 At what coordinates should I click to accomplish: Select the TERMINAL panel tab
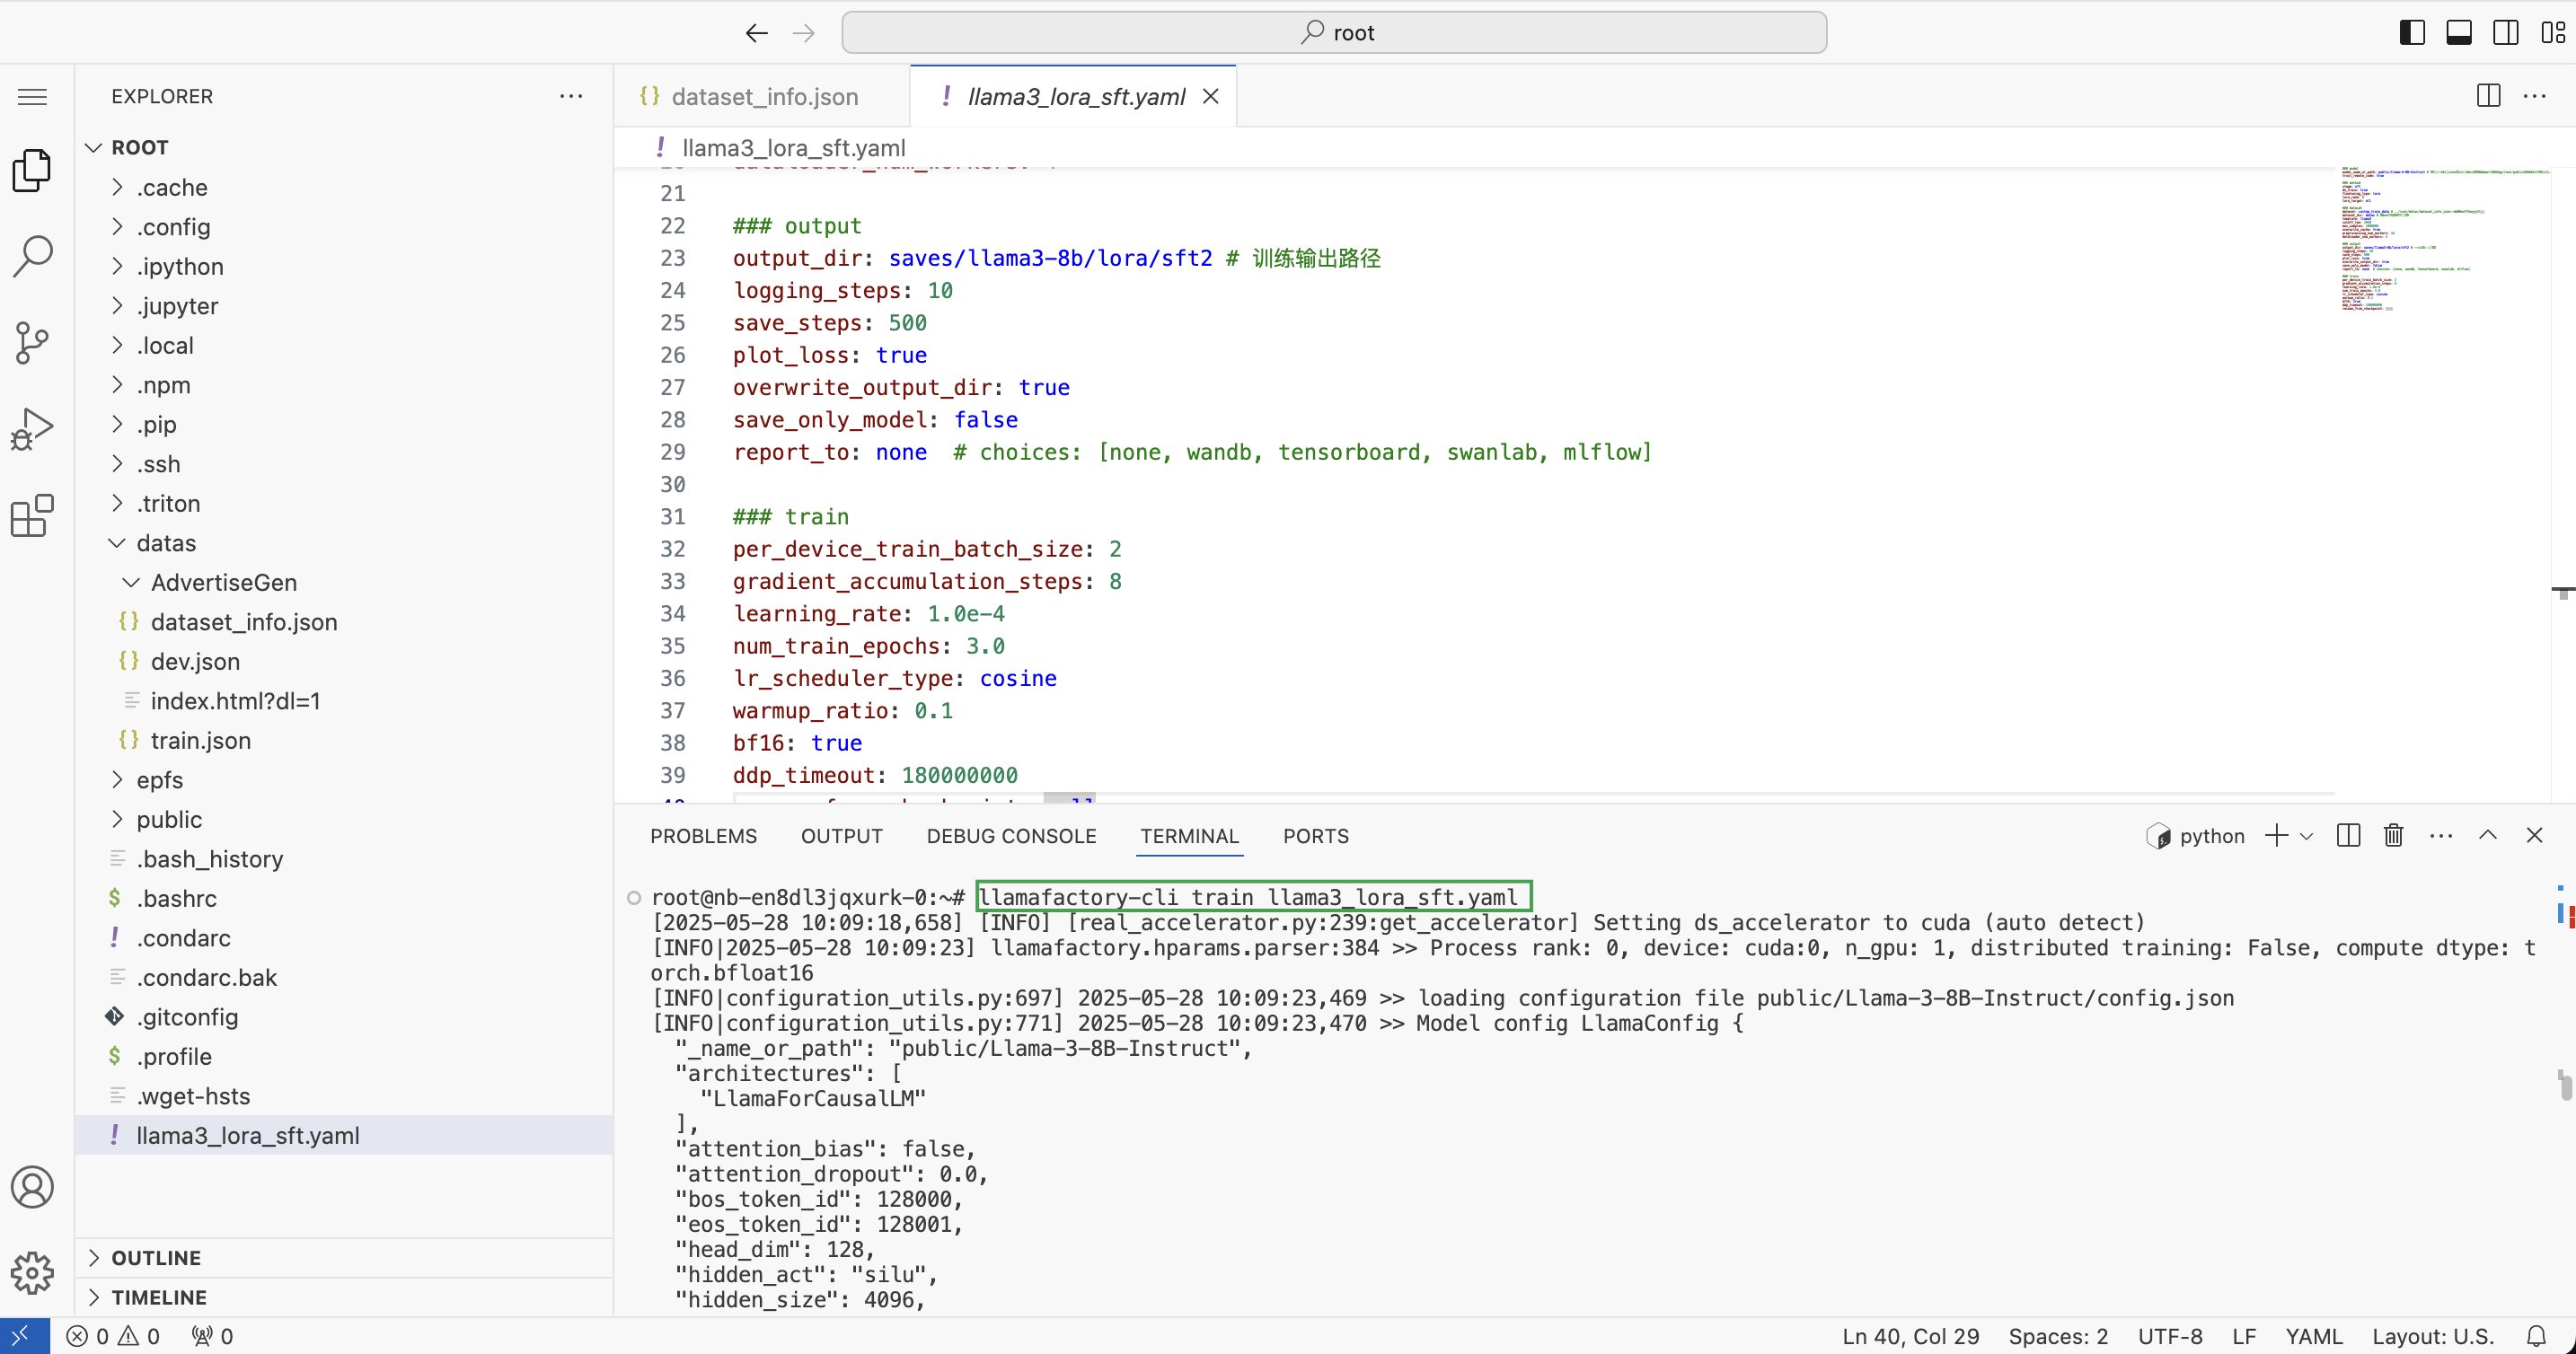1189,836
